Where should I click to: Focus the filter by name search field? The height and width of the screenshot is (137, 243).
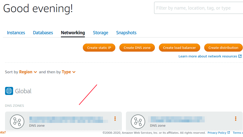click(x=198, y=8)
